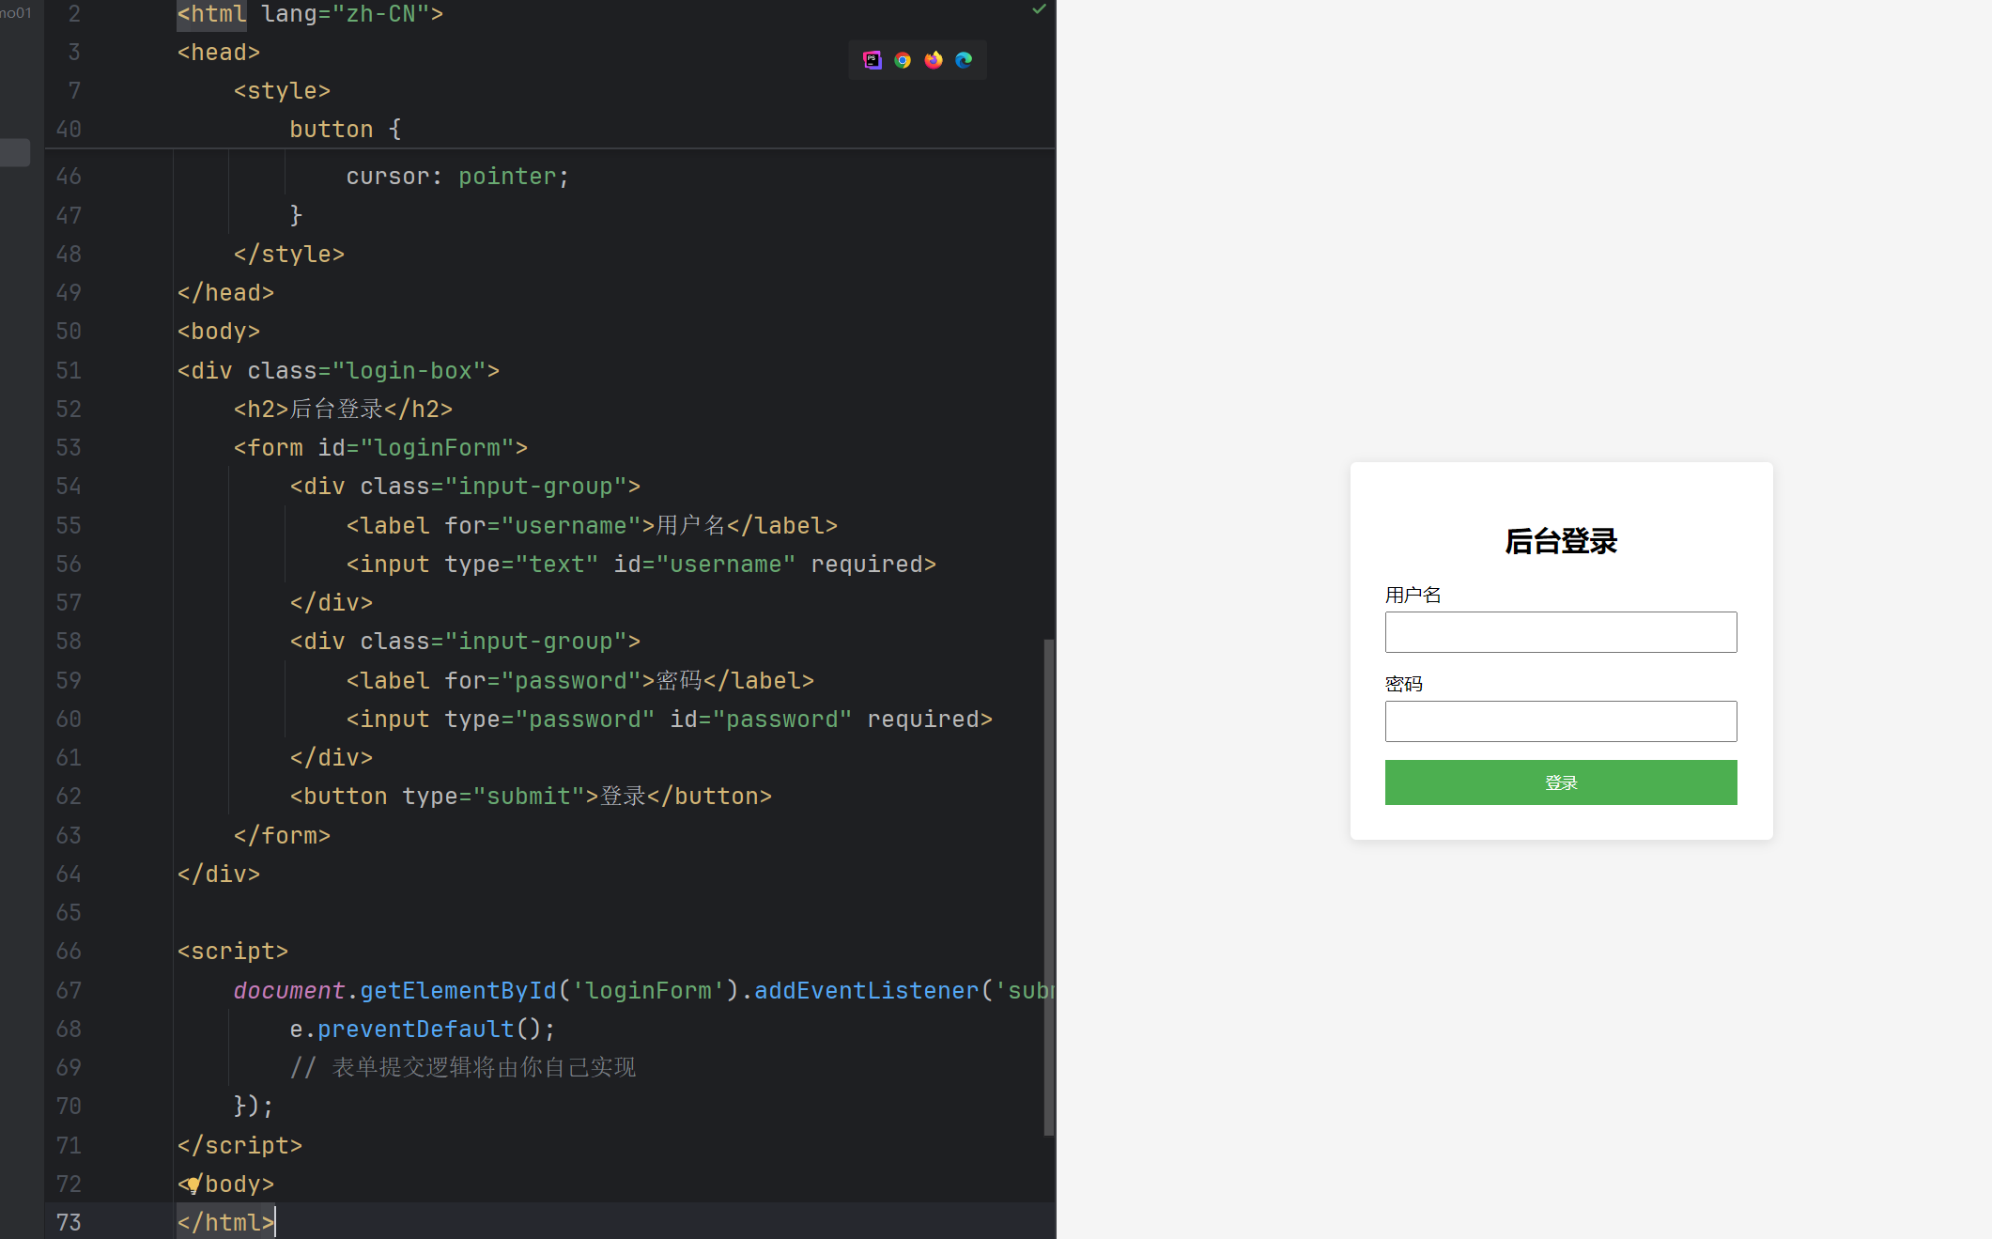Place cursor on preventDefault call
1992x1239 pixels.
pos(415,1030)
